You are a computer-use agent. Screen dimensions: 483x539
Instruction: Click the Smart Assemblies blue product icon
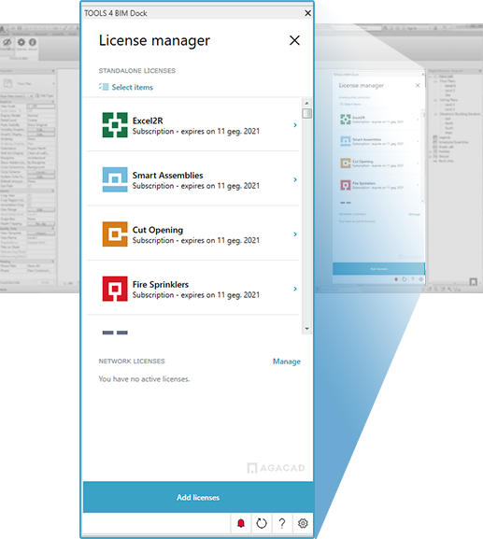pos(115,179)
